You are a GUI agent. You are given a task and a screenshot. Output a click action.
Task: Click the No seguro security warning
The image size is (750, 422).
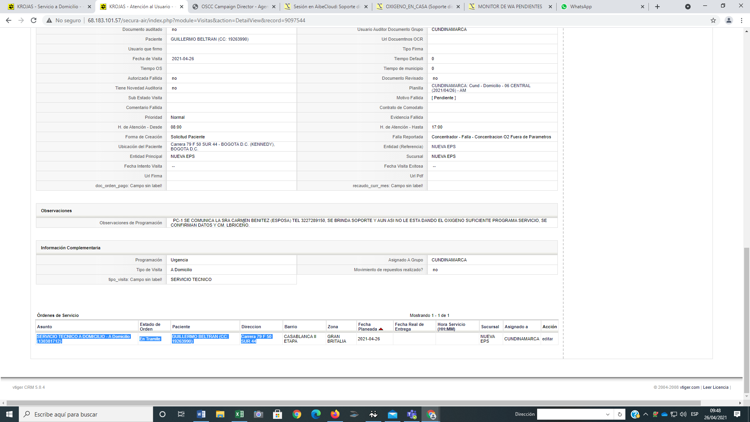(x=64, y=20)
